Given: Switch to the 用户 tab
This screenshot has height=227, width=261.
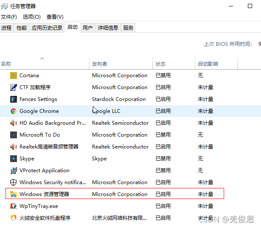Looking at the screenshot, I should (x=88, y=28).
